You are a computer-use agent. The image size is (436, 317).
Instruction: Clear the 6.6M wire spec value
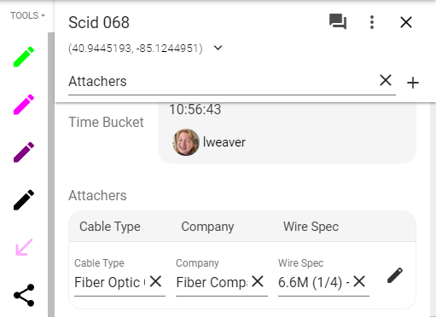click(359, 281)
